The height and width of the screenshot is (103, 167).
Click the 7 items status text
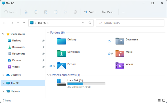coord(7,100)
